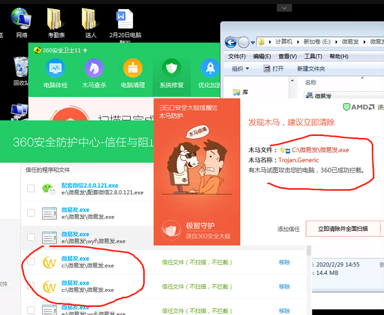The image size is (384, 315).
Task: Click 微易发 folder in the address bar
Action: coord(350,42)
